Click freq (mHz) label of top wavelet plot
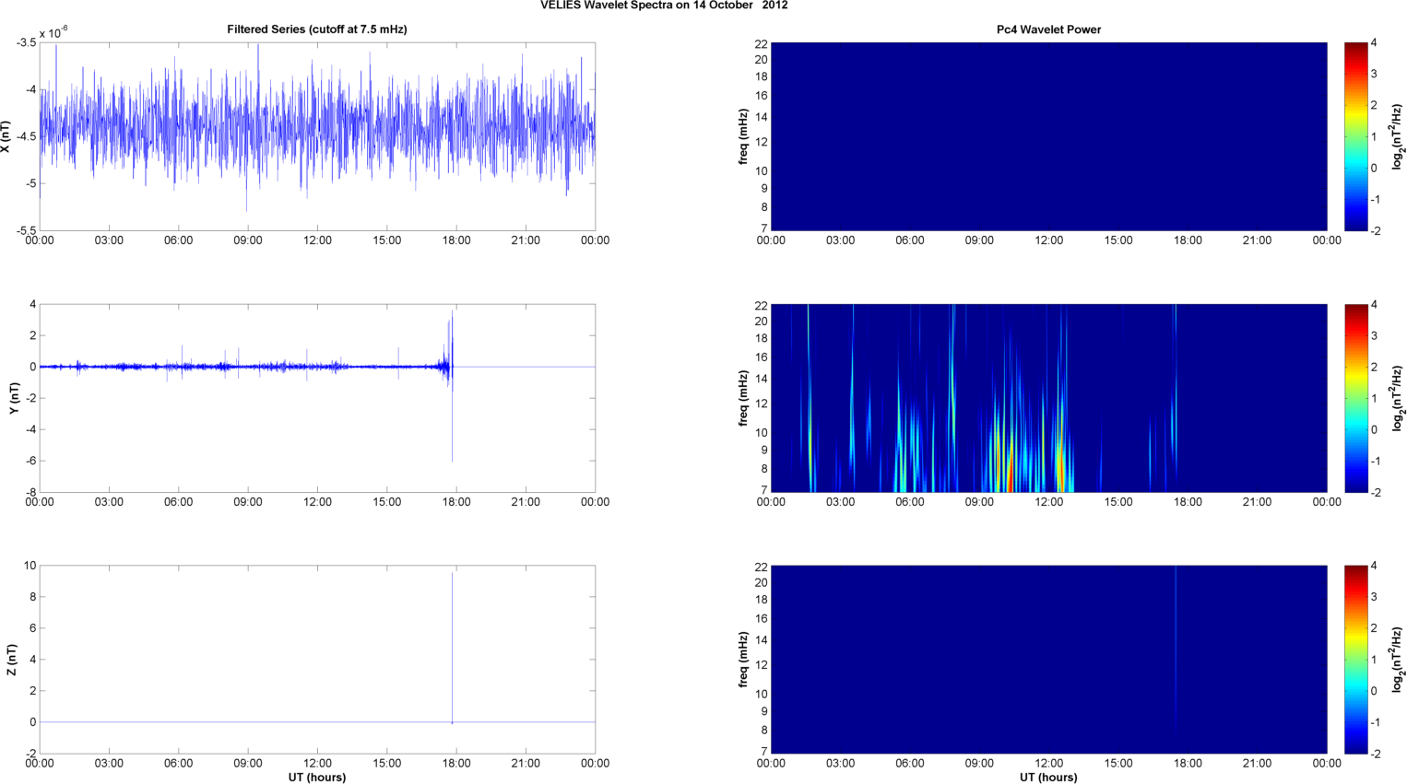This screenshot has width=1407, height=784. tap(743, 136)
